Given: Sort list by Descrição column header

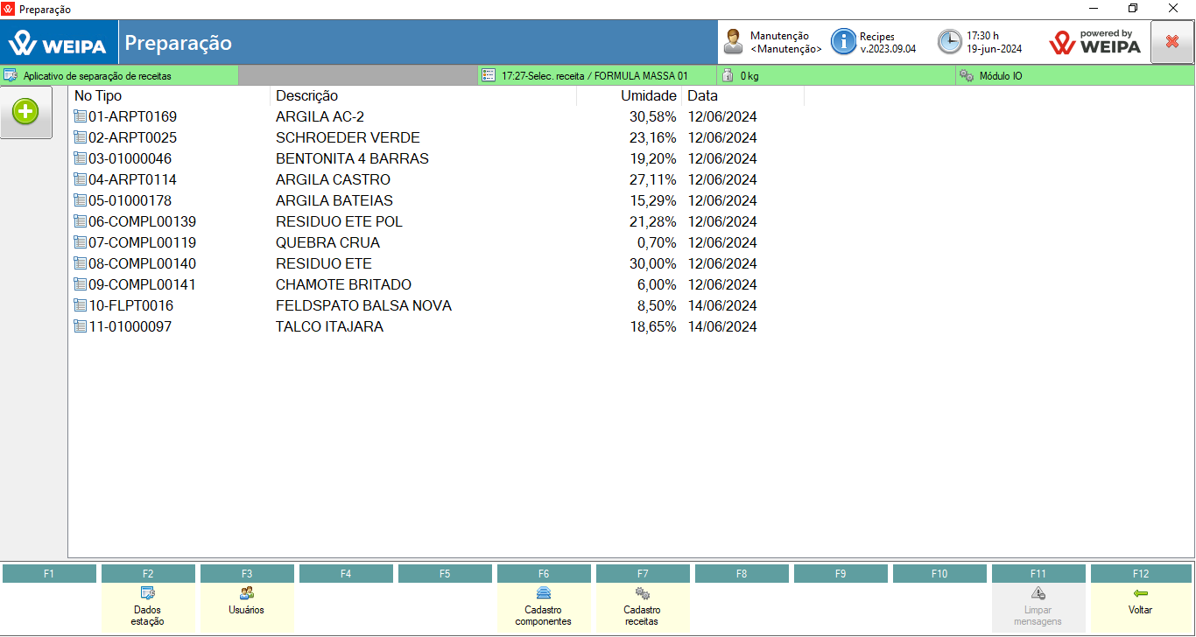Looking at the screenshot, I should tap(306, 96).
